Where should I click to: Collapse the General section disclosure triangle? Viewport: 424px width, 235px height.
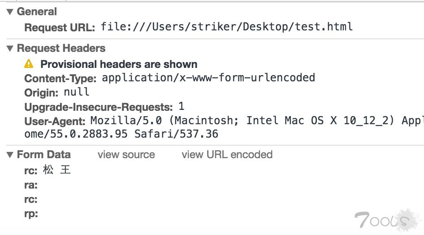pos(10,12)
